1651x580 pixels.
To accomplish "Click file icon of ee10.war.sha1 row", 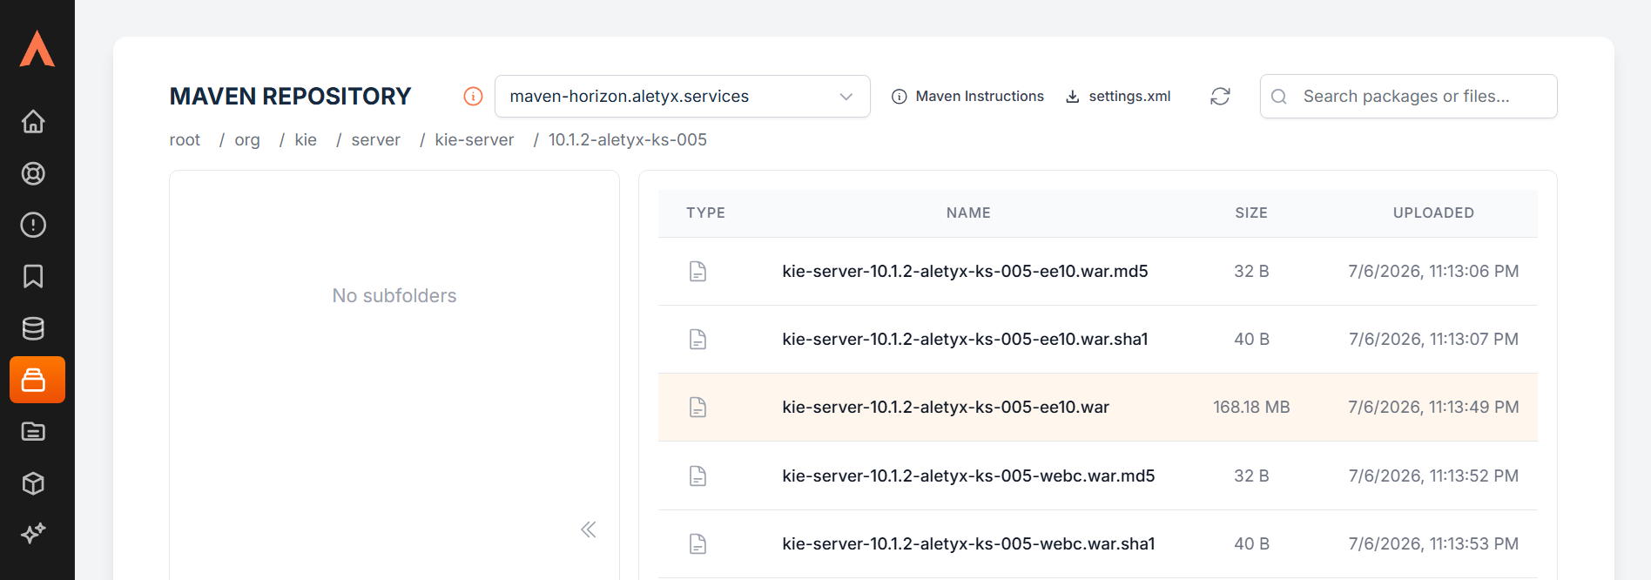I will (x=697, y=339).
